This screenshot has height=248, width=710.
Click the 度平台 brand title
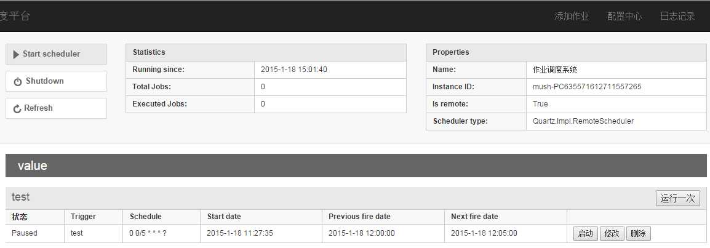[x=15, y=16]
